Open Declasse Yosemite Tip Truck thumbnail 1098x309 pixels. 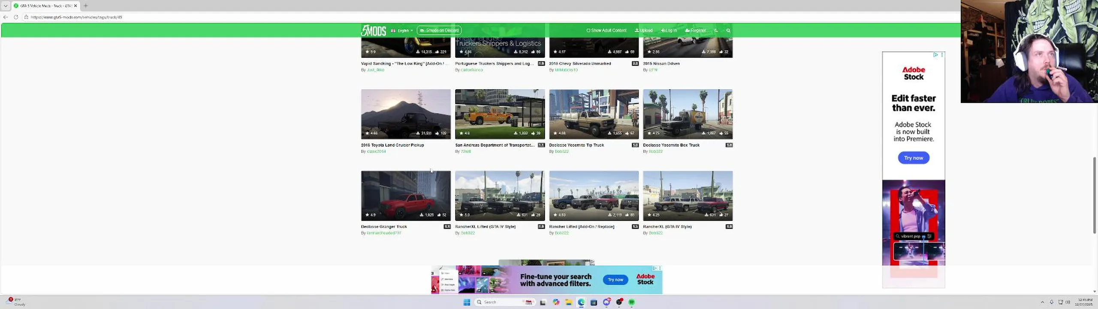click(x=594, y=114)
